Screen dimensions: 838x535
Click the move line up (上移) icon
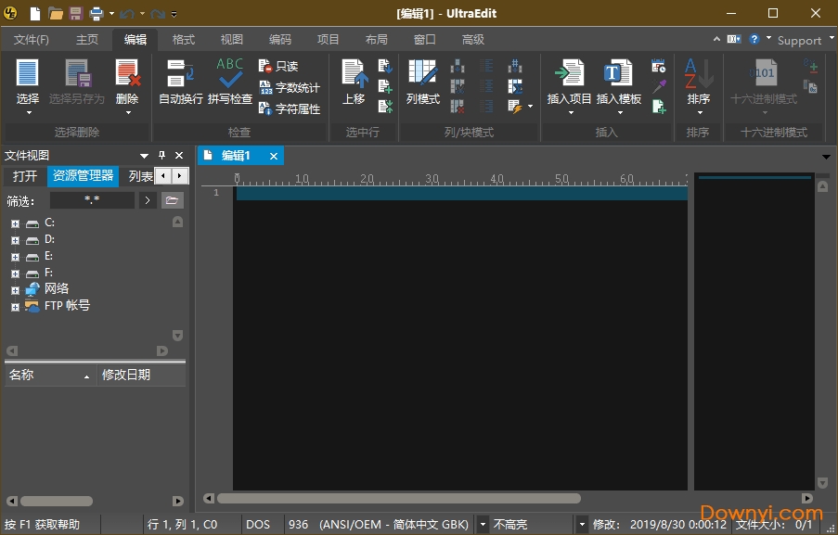pyautogui.click(x=354, y=73)
